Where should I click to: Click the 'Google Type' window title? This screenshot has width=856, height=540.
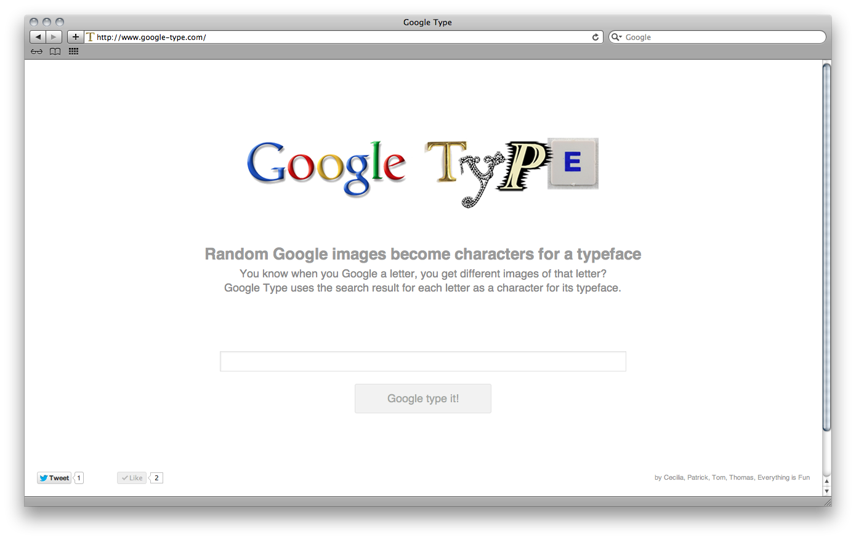427,22
